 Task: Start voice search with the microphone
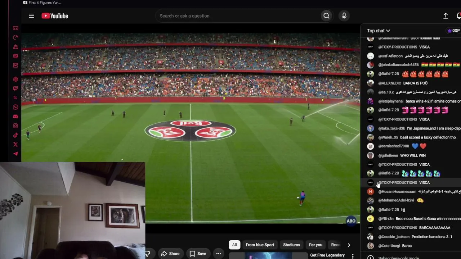pyautogui.click(x=344, y=16)
